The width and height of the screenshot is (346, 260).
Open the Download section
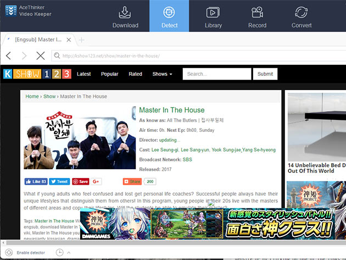[x=125, y=17]
